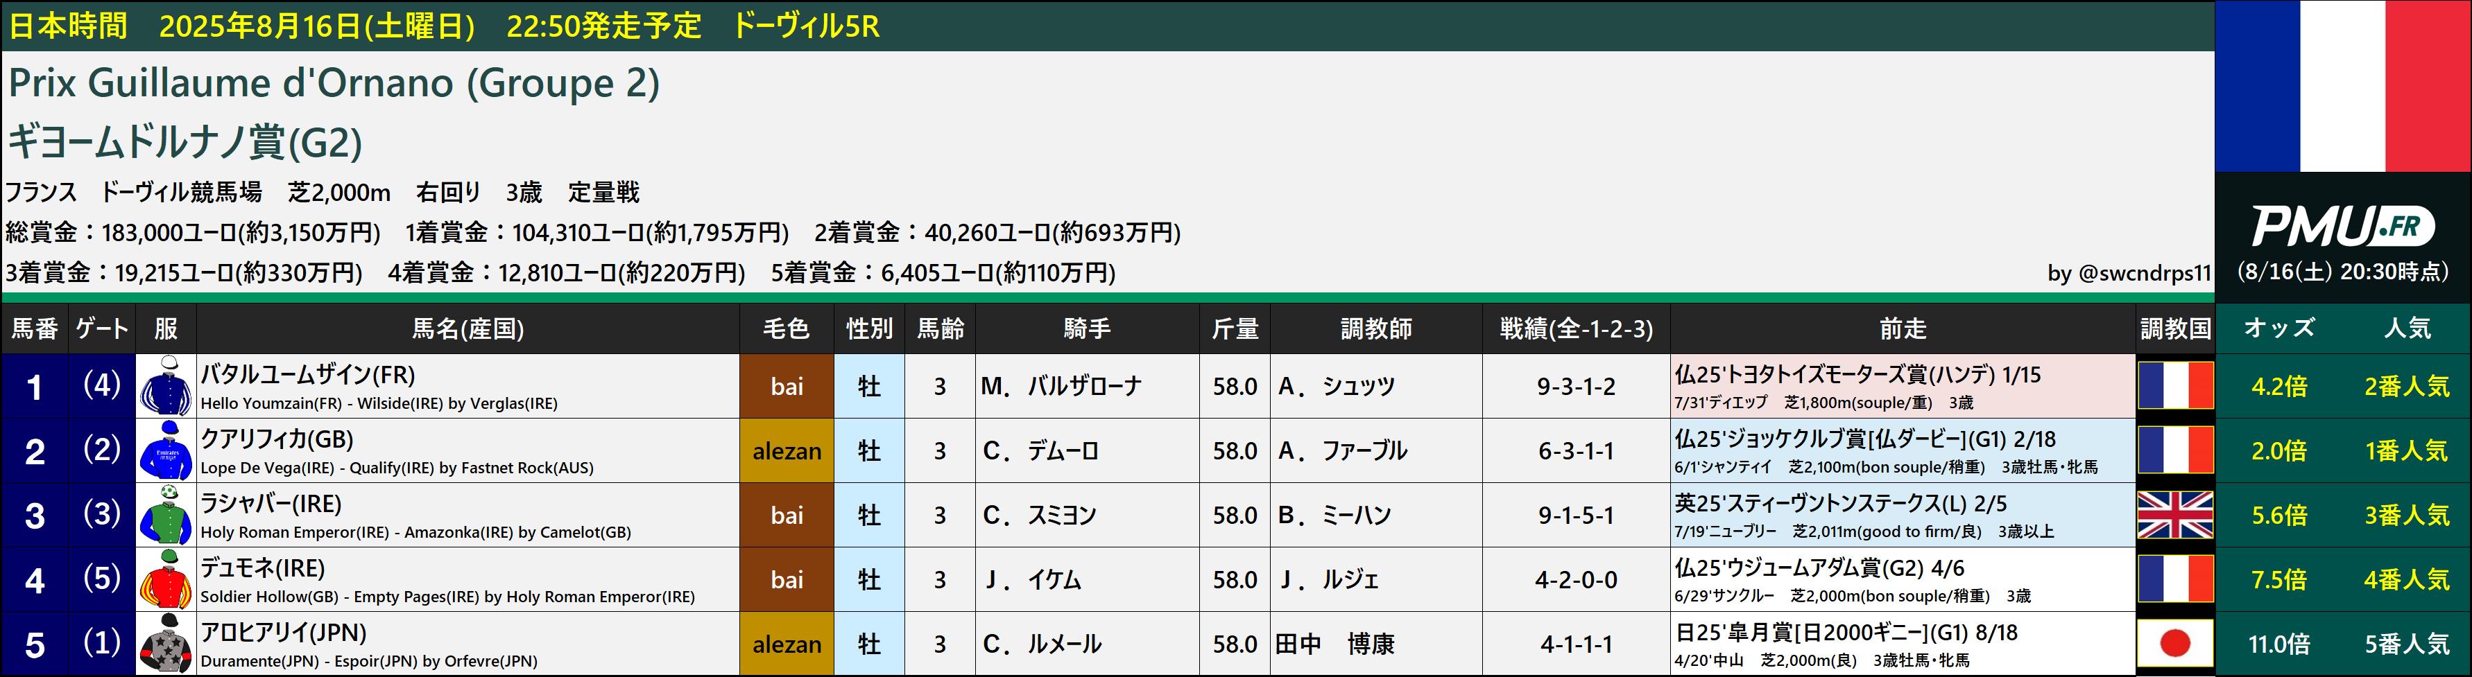This screenshot has height=677, width=2472.
Task: Click the large French flag at top right
Action: point(2342,85)
